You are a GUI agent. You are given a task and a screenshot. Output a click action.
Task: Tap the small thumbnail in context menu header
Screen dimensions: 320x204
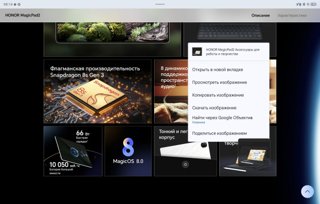coord(197,52)
